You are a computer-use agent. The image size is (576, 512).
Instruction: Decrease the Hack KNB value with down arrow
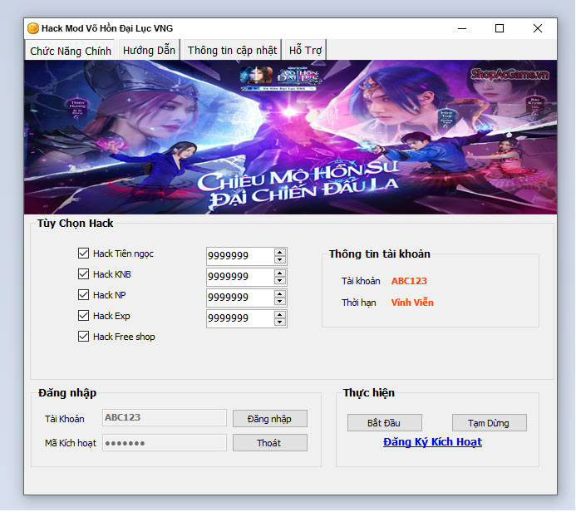tap(280, 281)
